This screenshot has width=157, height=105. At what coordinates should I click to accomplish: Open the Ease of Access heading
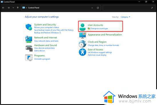pyautogui.click(x=95, y=50)
